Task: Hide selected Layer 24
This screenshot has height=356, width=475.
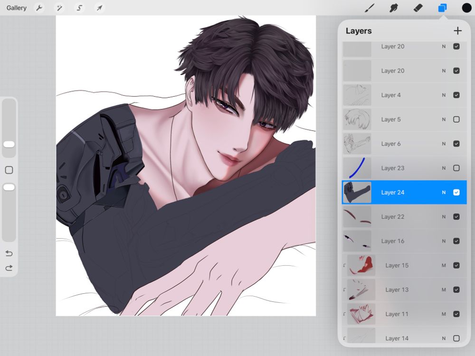Action: click(x=456, y=193)
